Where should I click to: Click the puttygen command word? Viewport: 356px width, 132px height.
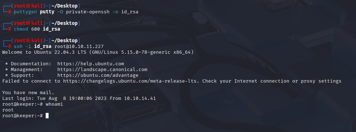(25, 12)
